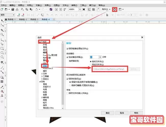
Task: Enable 保存文件时嵌入字体 checkbox
Action: pos(67,93)
